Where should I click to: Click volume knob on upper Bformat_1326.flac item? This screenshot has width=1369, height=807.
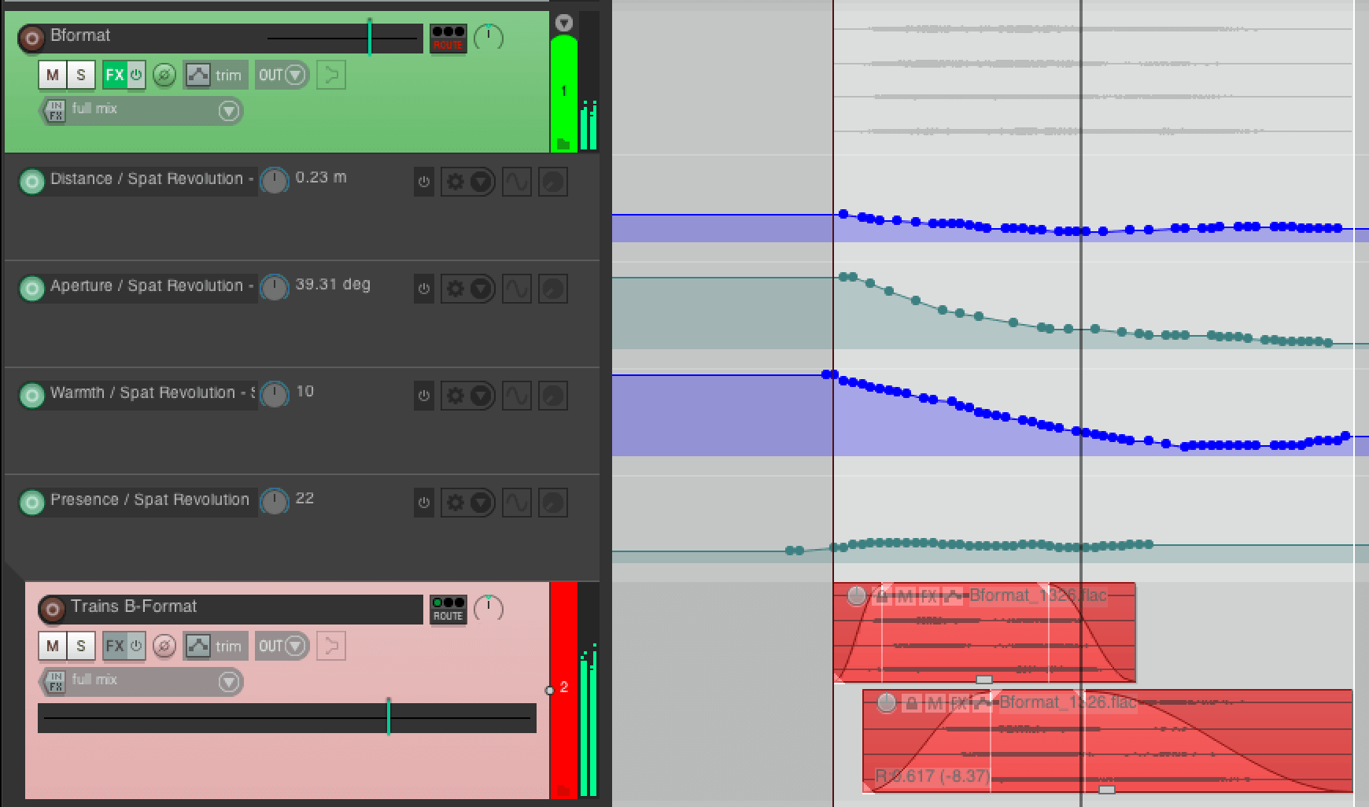click(x=857, y=596)
